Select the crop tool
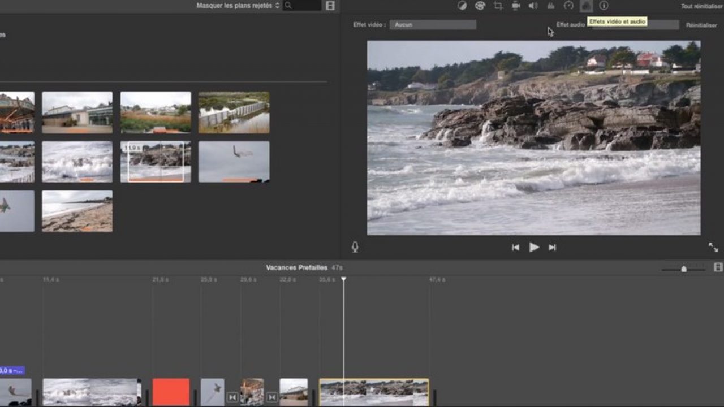 [x=498, y=6]
